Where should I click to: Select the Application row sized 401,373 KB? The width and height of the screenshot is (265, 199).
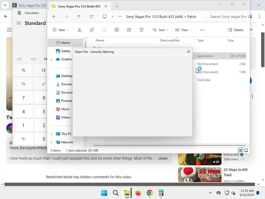(219, 56)
